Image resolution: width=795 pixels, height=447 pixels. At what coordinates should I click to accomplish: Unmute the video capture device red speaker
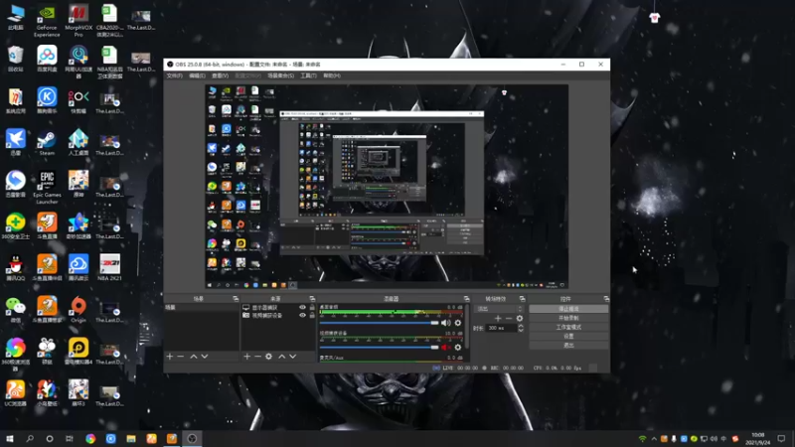tap(445, 347)
